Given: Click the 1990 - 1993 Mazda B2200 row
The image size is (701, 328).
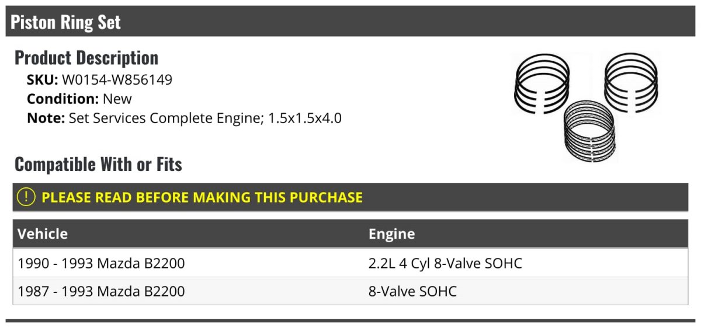Looking at the screenshot, I should coord(350,263).
